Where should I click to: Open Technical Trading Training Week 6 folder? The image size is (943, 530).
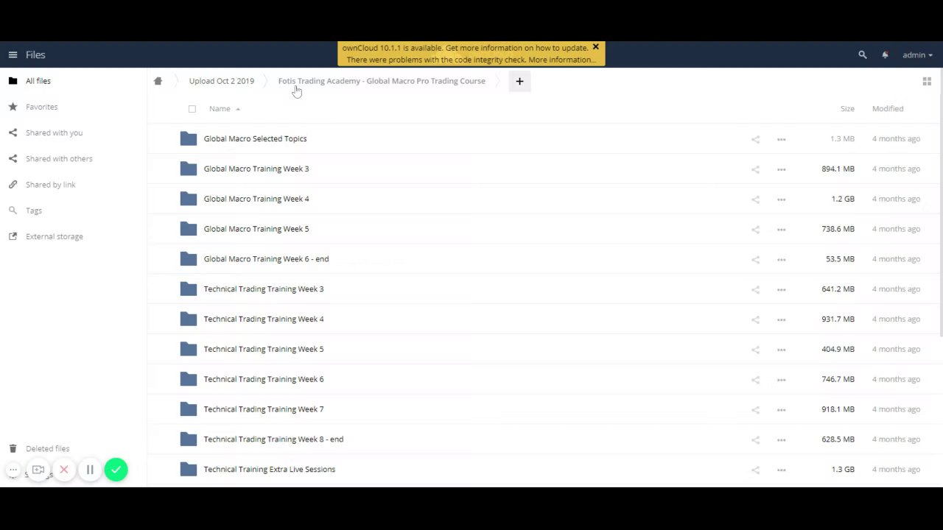tap(264, 379)
